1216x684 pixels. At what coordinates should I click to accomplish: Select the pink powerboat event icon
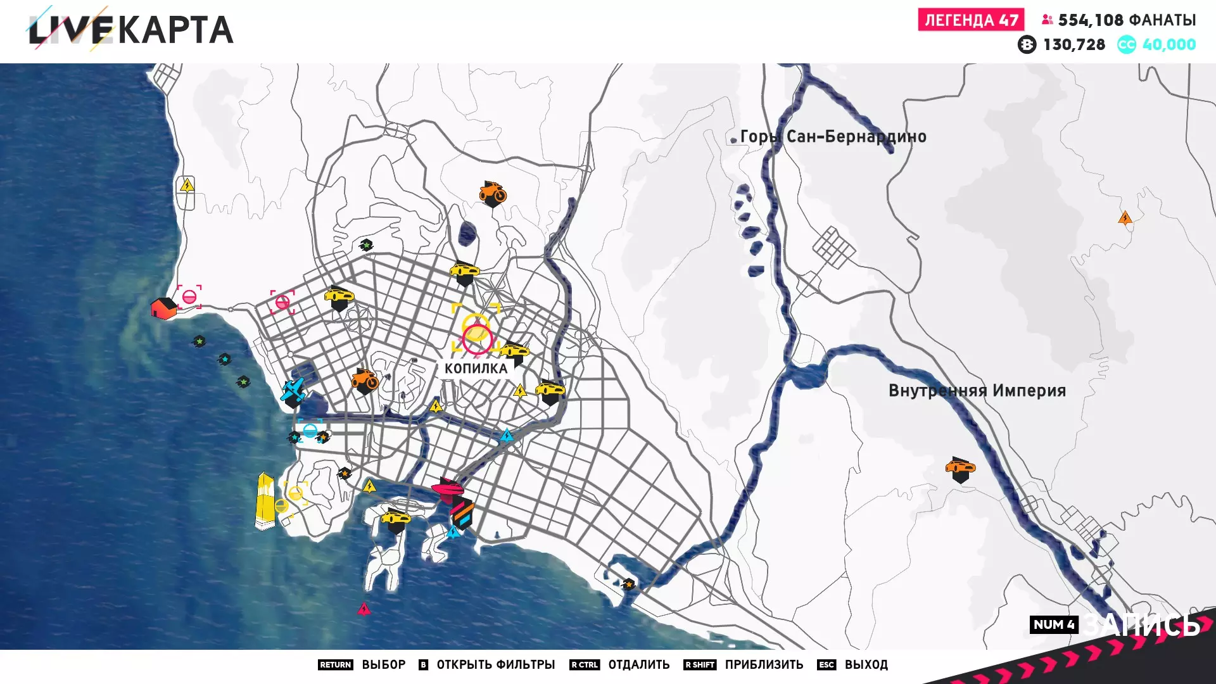tap(448, 490)
